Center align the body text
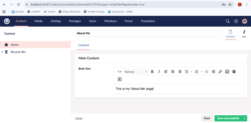251x123 pixels. pyautogui.click(x=173, y=72)
